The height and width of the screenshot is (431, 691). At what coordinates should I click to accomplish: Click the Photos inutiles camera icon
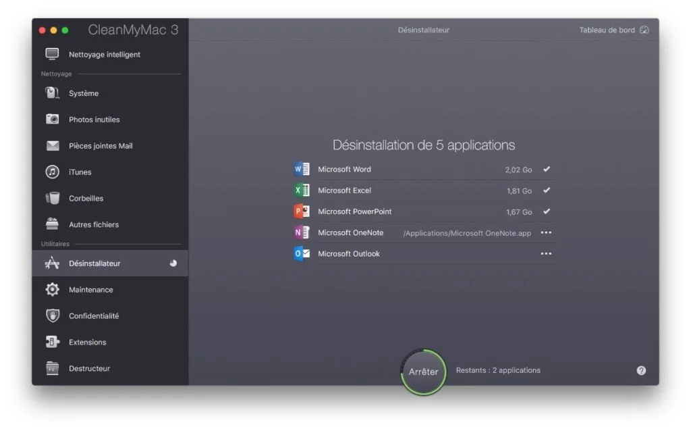point(52,119)
